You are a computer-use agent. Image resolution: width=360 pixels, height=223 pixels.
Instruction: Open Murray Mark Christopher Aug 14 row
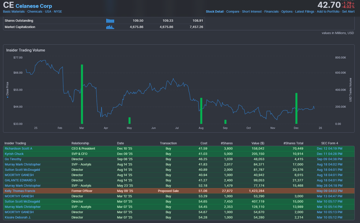pyautogui.click(x=23, y=164)
